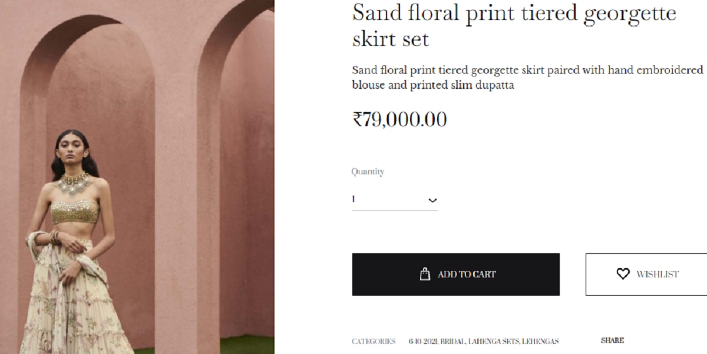Image resolution: width=707 pixels, height=354 pixels.
Task: Select the ₹79,000.00 price text
Action: click(399, 120)
